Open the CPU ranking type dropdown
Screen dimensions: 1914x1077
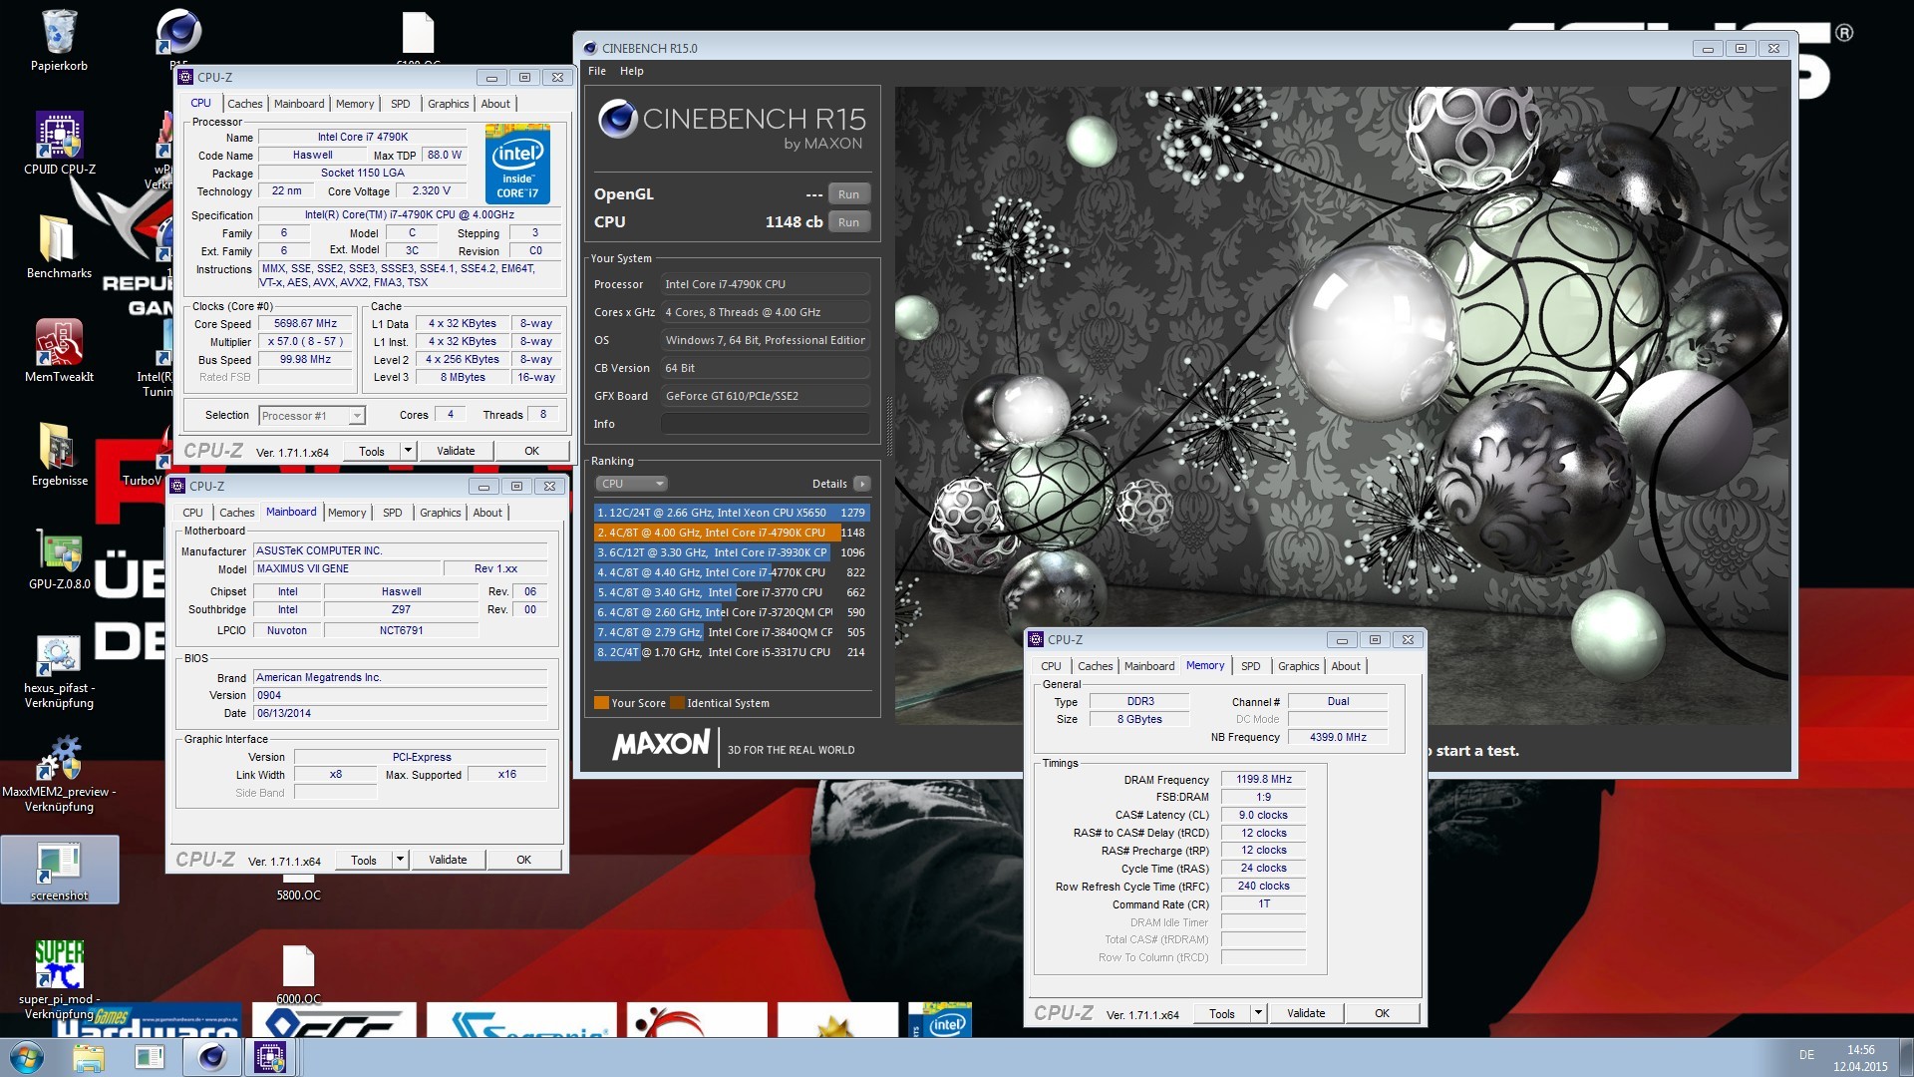pos(632,484)
